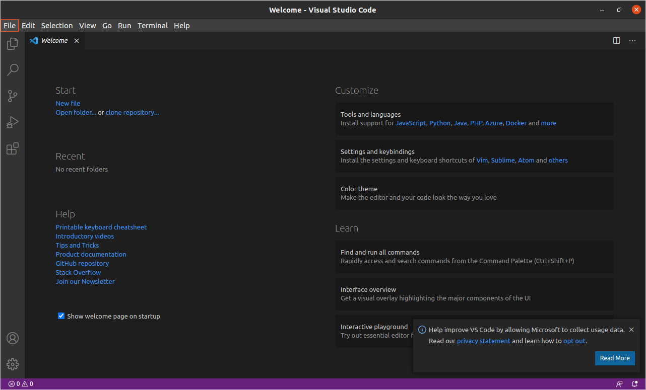Click Join our Newsletter link

tap(85, 282)
